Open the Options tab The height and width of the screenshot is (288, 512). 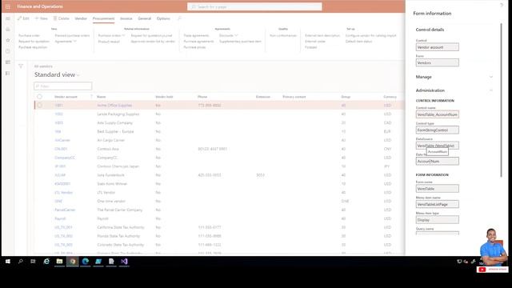point(163,18)
